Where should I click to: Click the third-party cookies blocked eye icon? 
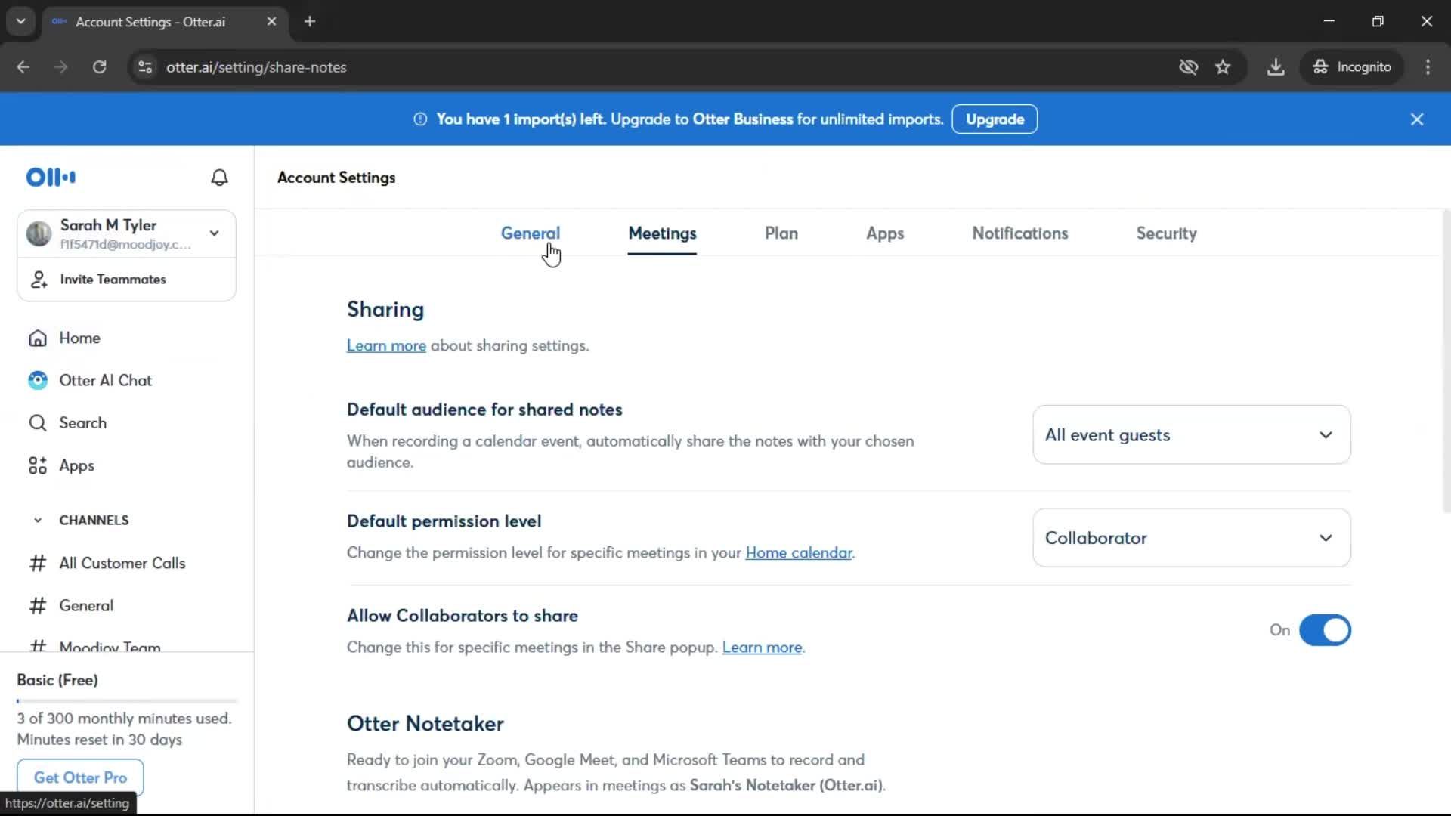1188,67
